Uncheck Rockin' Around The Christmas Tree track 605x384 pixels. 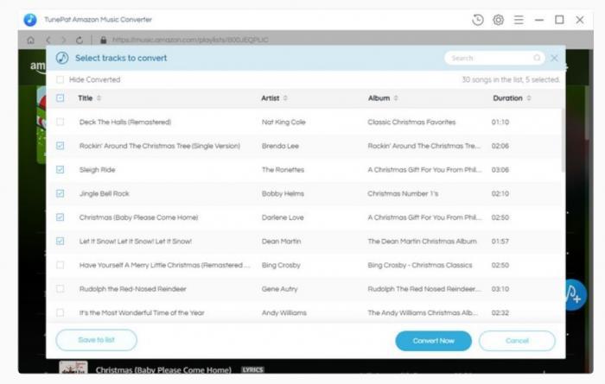pos(60,146)
